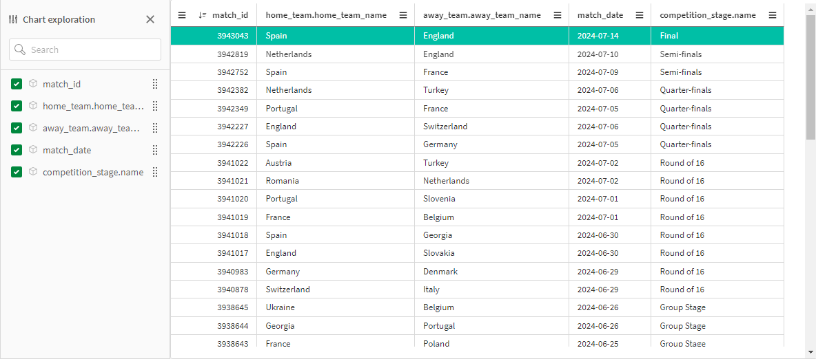816x359 pixels.
Task: Grab the drag handle beside match_id field
Action: click(154, 84)
